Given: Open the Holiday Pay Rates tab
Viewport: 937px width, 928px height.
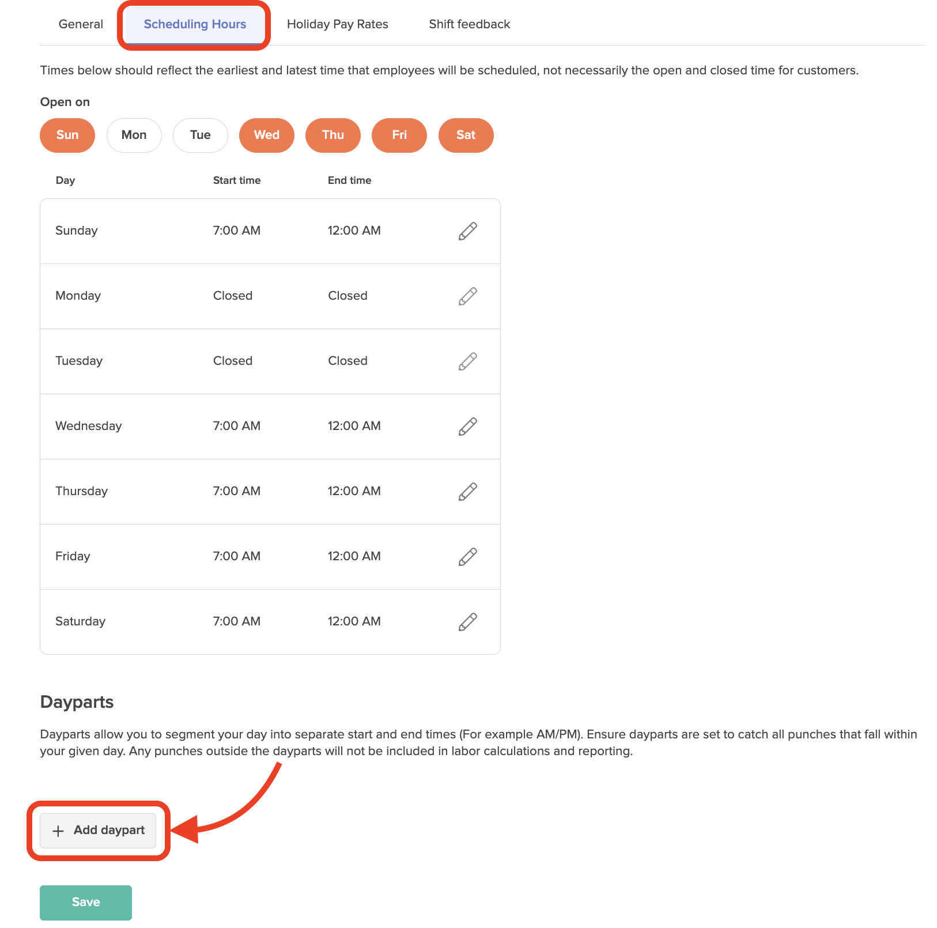Looking at the screenshot, I should coord(338,24).
